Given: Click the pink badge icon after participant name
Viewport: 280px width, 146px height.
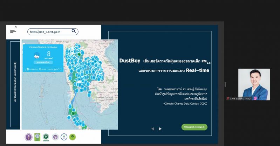Looking at the screenshot, I should tap(255, 98).
